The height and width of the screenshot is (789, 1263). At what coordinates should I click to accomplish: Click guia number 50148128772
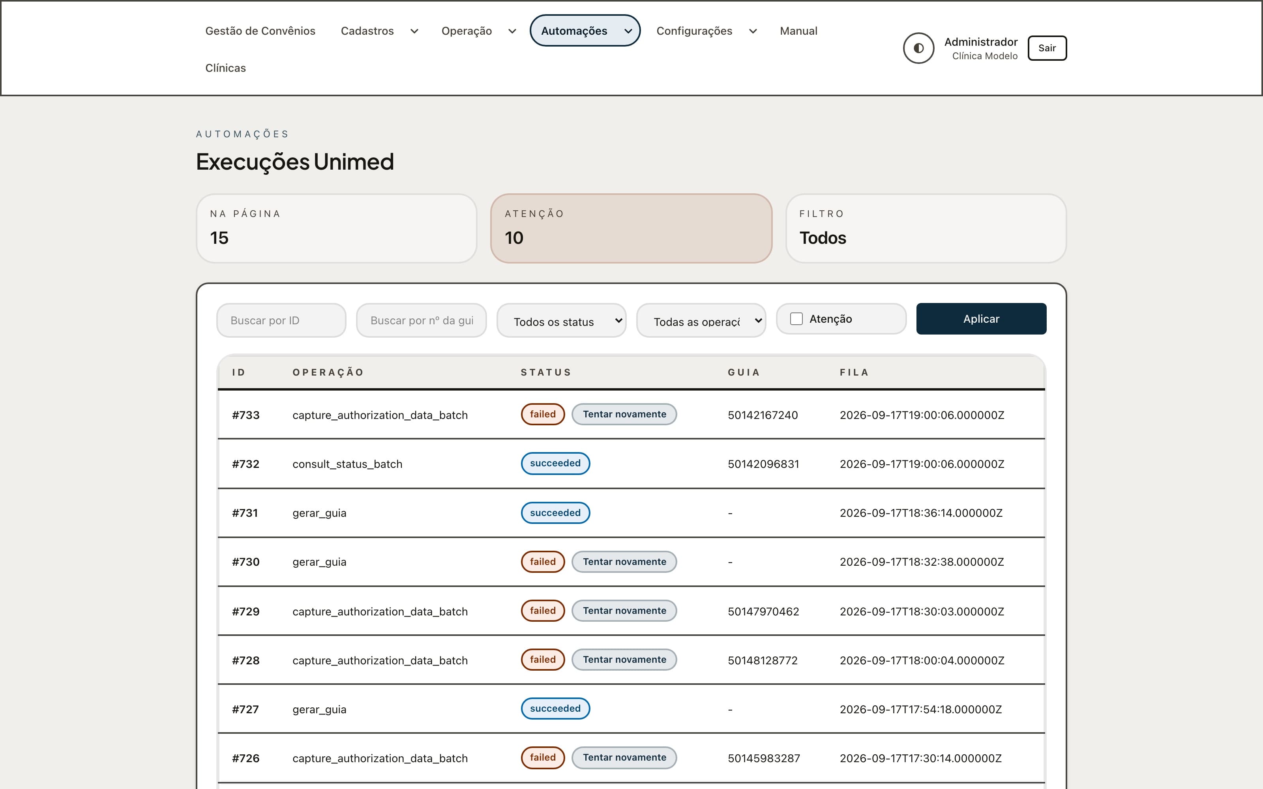point(763,661)
